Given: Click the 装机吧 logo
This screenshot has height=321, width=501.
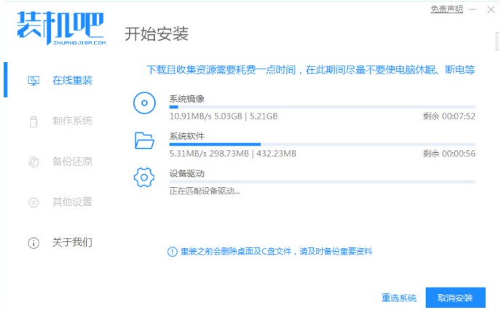Looking at the screenshot, I should 62,28.
